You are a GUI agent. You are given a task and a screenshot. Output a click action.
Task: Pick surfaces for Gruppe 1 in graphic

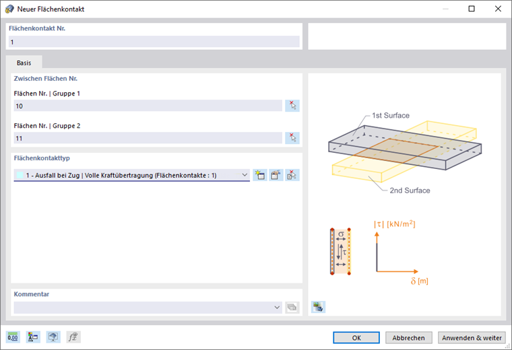click(292, 106)
